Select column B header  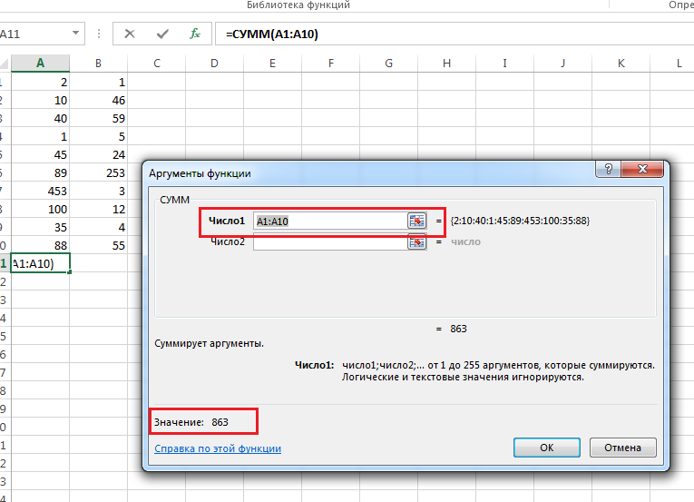click(x=98, y=63)
